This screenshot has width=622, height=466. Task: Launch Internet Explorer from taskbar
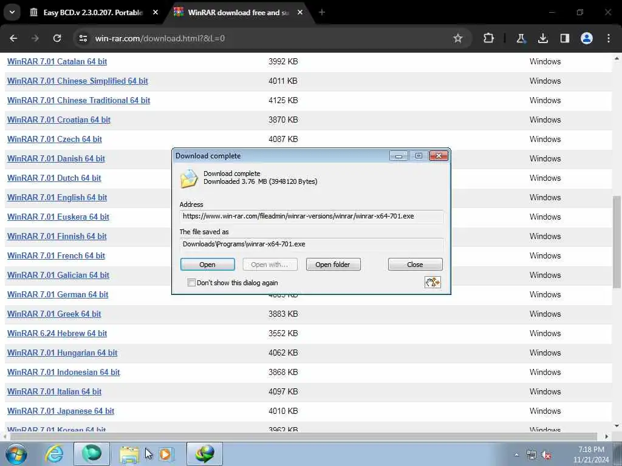54,454
